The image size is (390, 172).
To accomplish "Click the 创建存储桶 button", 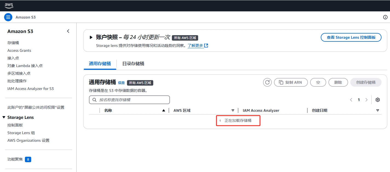I will pyautogui.click(x=366, y=82).
